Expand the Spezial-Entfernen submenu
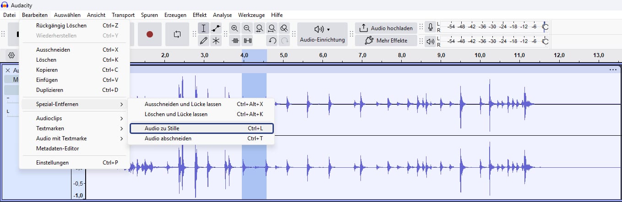 [74, 104]
